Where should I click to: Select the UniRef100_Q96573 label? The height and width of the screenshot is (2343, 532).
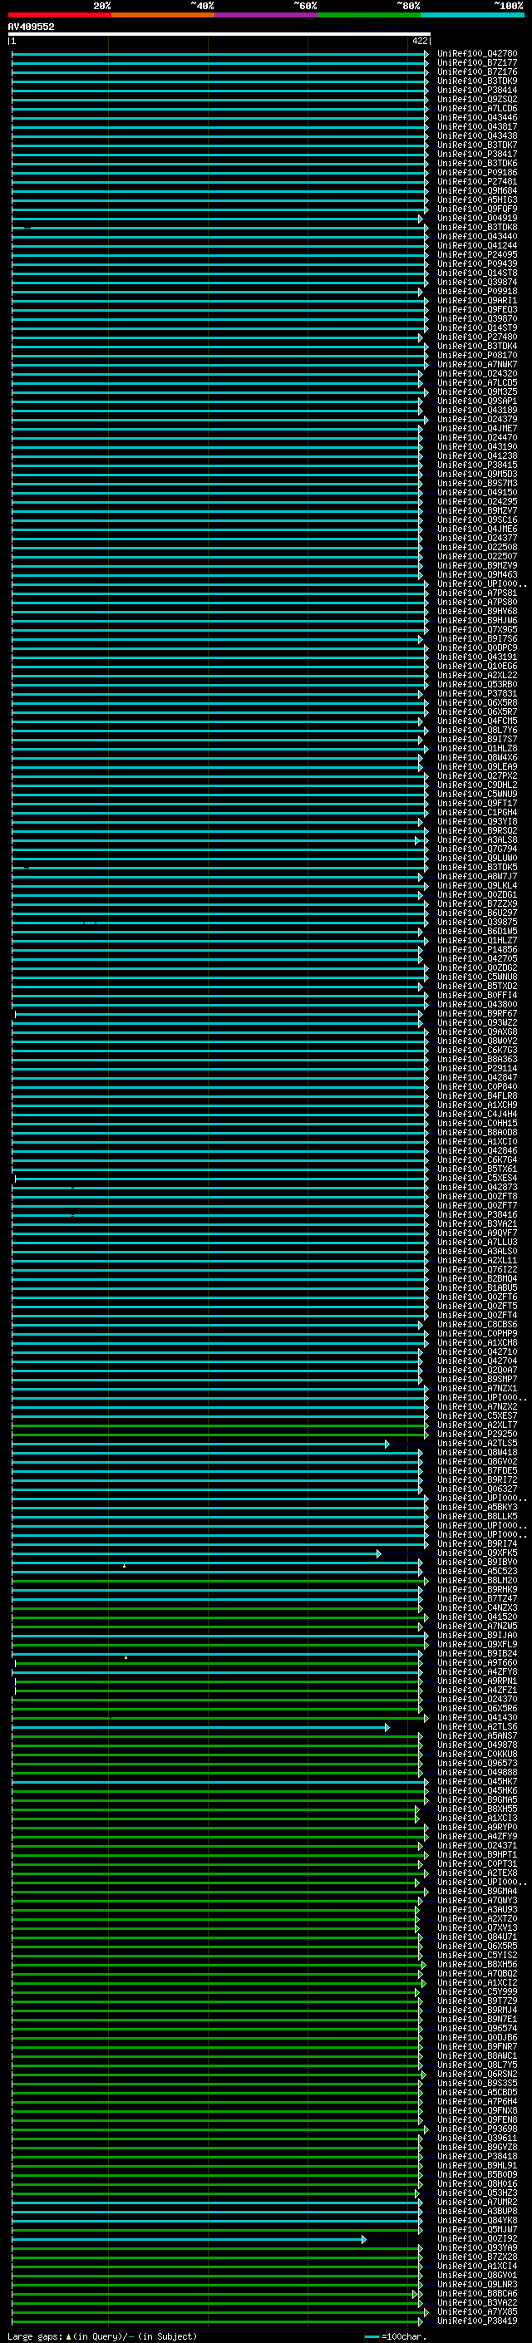476,1764
